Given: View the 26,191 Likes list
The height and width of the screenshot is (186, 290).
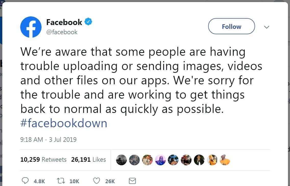Looking at the screenshot, I should (x=89, y=159).
